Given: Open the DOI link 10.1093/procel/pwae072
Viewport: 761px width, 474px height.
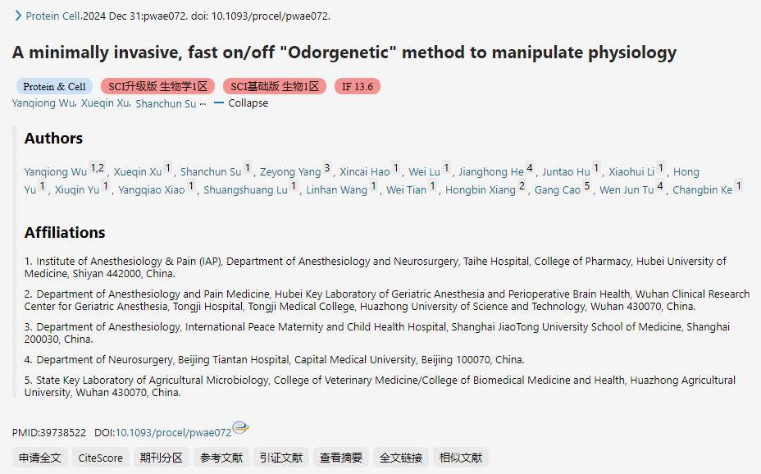Looking at the screenshot, I should click(x=173, y=432).
